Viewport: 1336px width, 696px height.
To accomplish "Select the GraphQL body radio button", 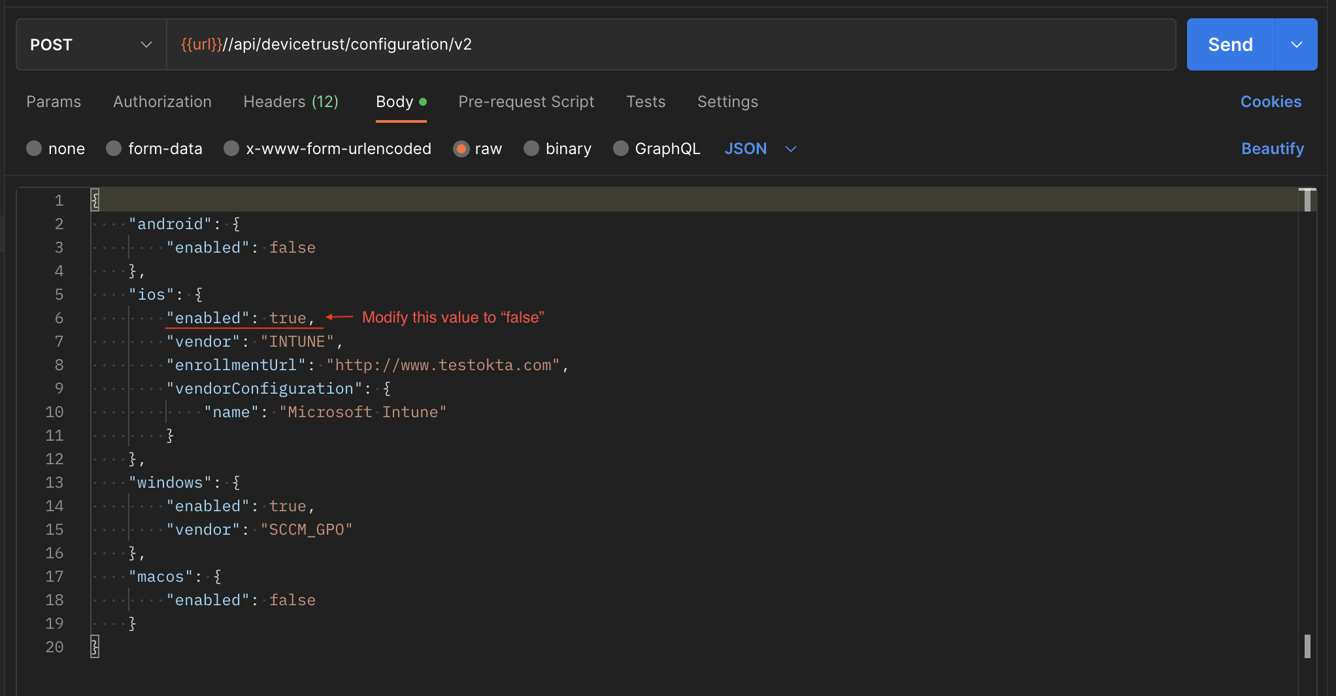I will [x=621, y=149].
